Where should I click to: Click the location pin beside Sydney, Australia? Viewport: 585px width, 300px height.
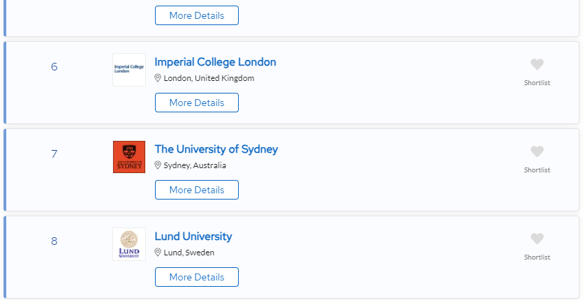coord(158,165)
